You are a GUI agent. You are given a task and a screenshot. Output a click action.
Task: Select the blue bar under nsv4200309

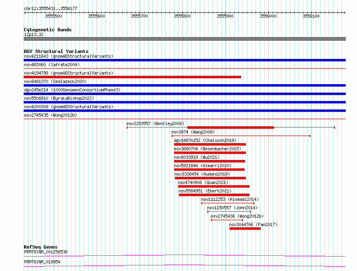(x=185, y=111)
